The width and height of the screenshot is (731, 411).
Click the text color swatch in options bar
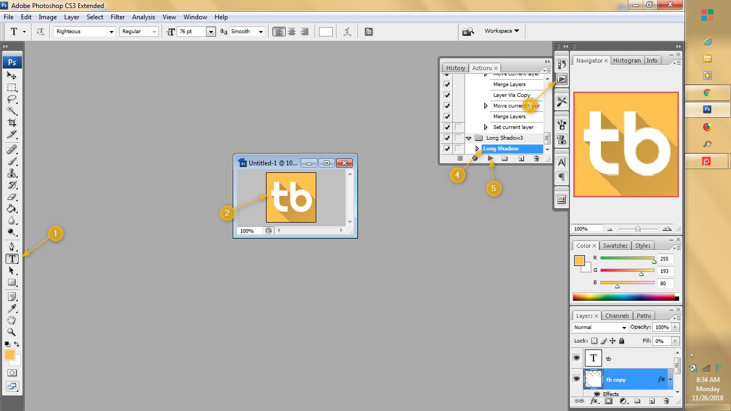[x=326, y=32]
